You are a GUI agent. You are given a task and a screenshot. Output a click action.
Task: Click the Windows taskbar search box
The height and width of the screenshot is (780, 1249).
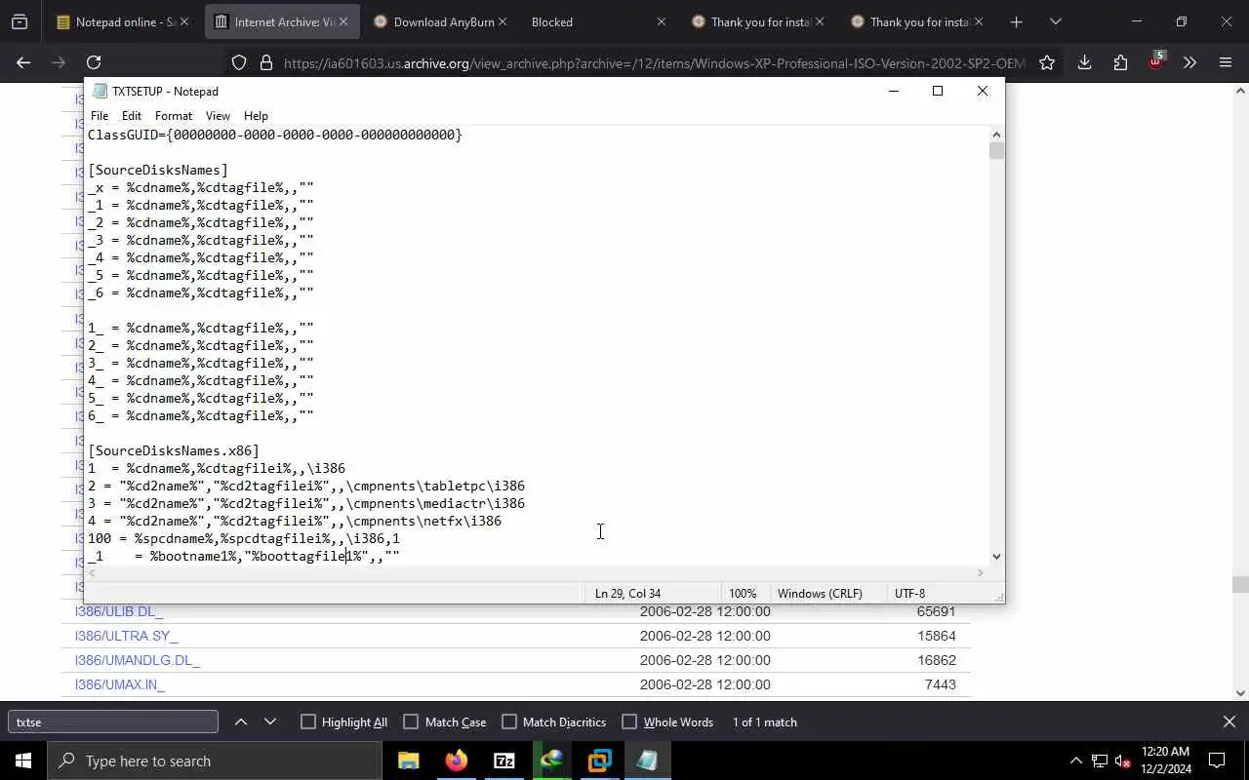pos(215,760)
